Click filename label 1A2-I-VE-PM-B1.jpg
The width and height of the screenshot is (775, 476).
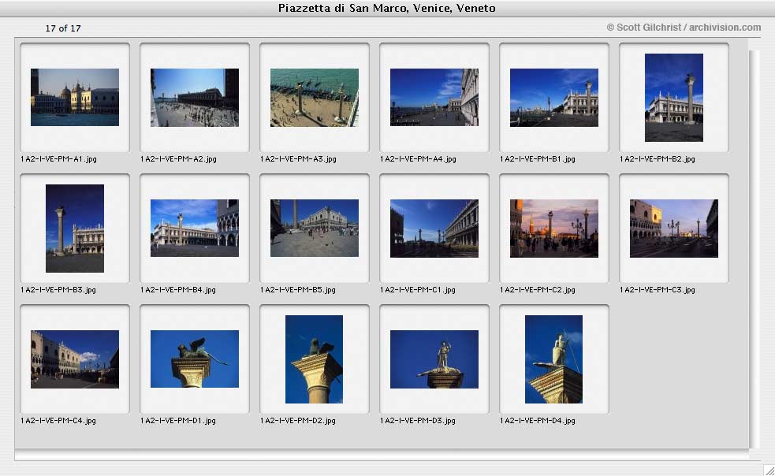(x=538, y=159)
